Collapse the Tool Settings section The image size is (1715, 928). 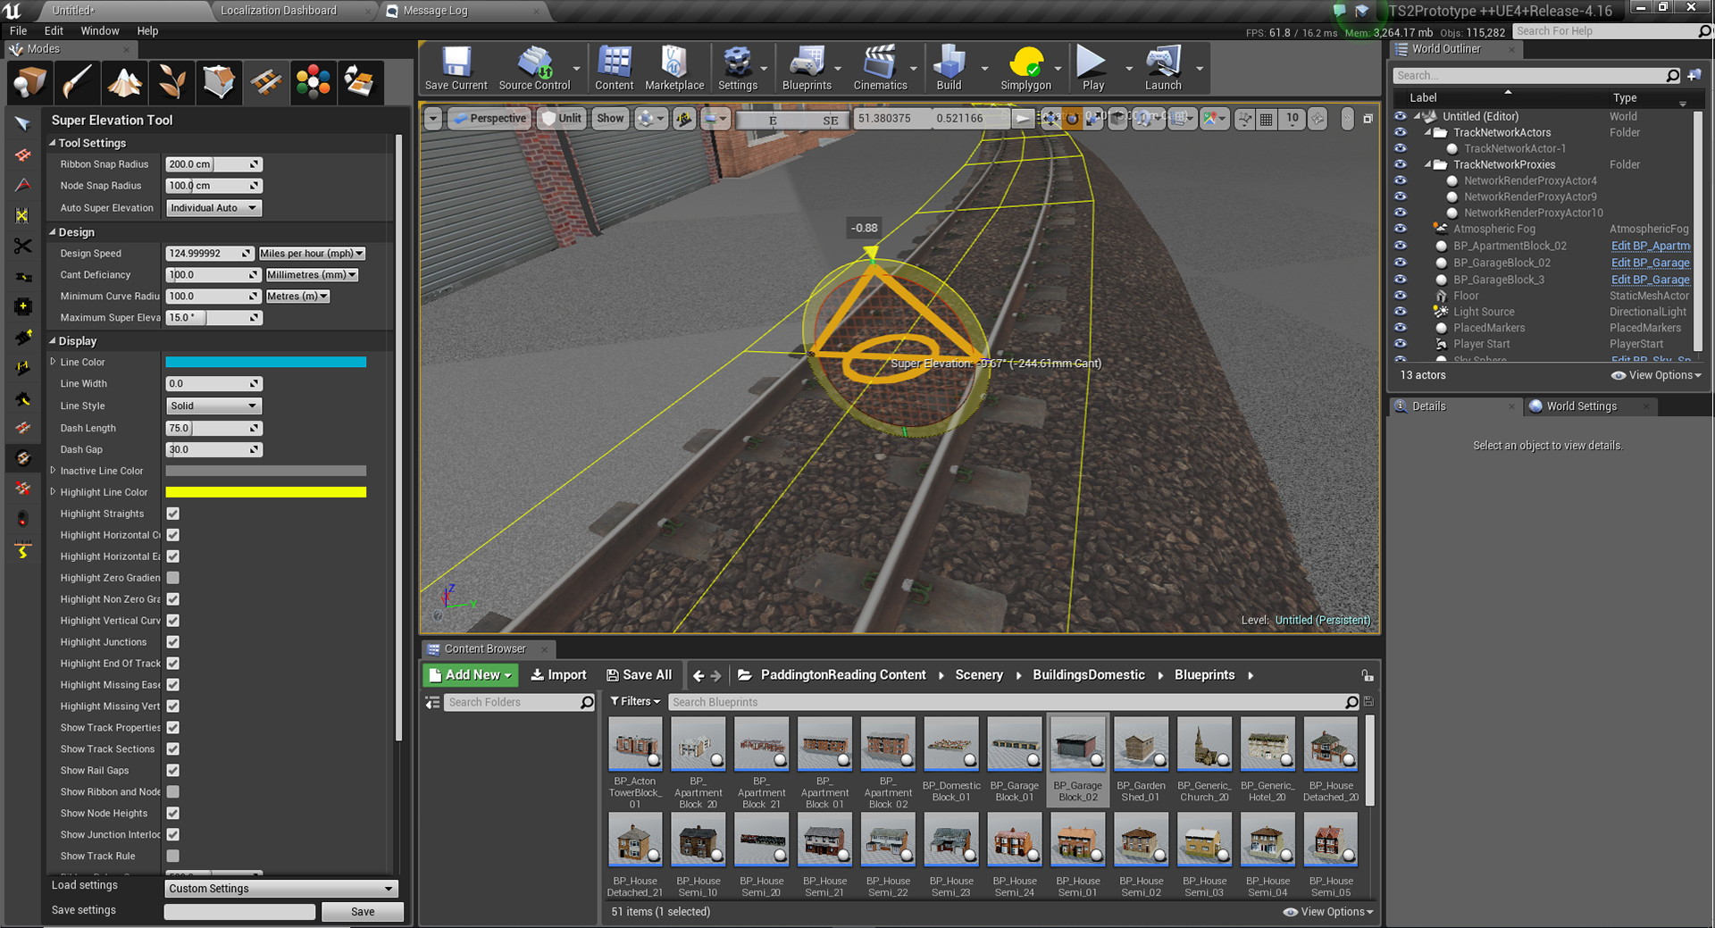[53, 143]
